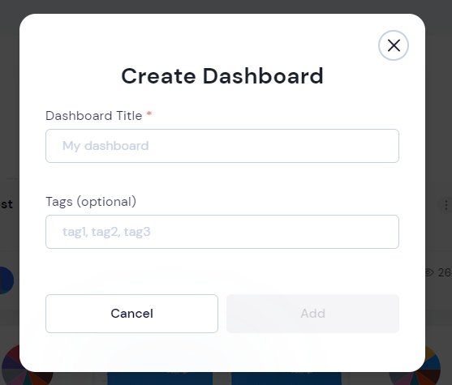Click the blue circle avatar at left edge
The image size is (452, 385).
pyautogui.click(x=7, y=280)
